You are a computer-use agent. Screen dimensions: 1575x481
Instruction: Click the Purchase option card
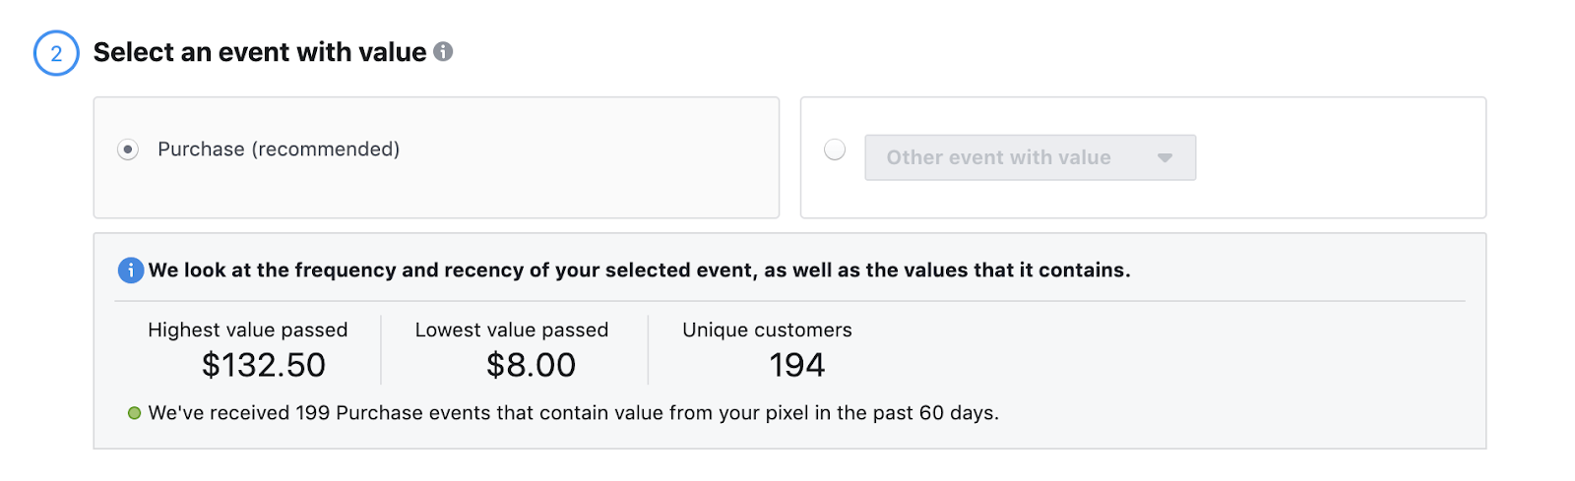tap(436, 157)
